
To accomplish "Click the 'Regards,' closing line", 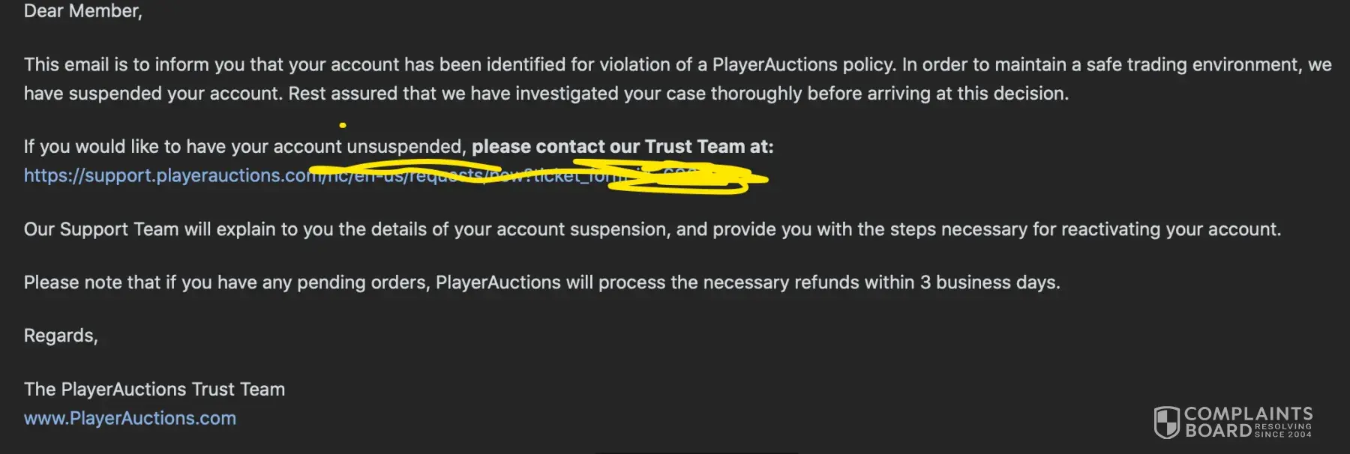I will 61,336.
